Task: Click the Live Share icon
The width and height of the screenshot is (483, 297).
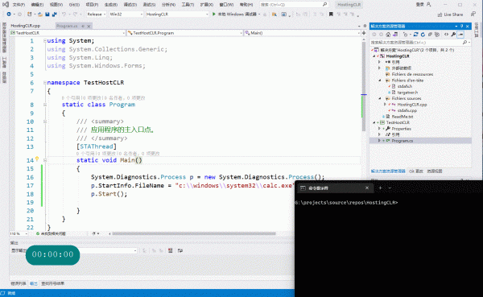Action: (440, 14)
